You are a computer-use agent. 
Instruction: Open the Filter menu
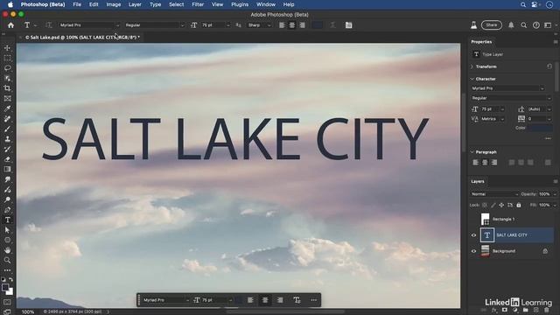(x=198, y=4)
